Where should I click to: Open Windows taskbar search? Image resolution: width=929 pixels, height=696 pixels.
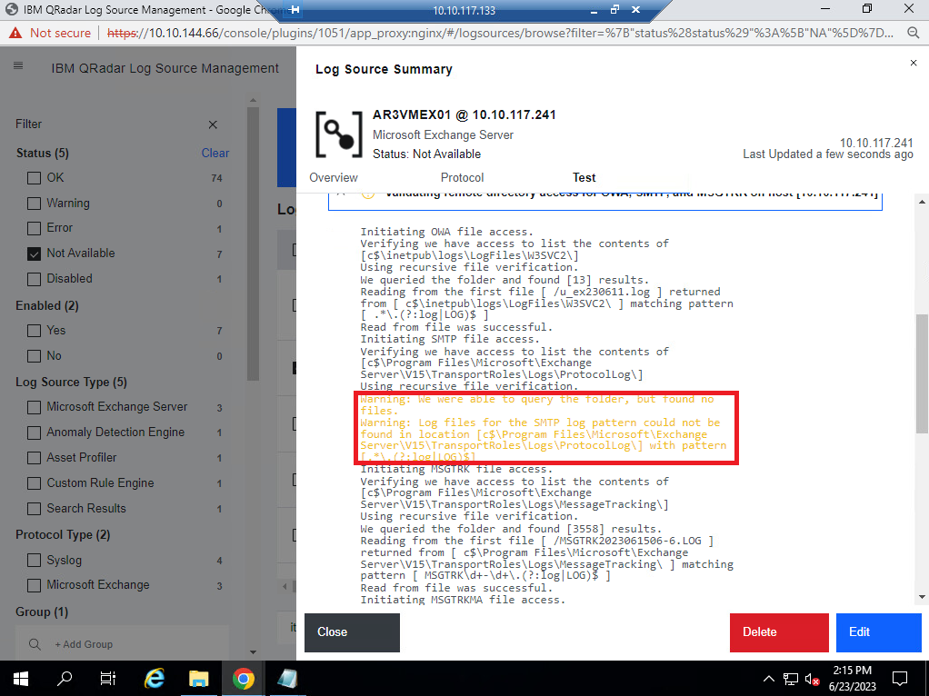(x=65, y=679)
